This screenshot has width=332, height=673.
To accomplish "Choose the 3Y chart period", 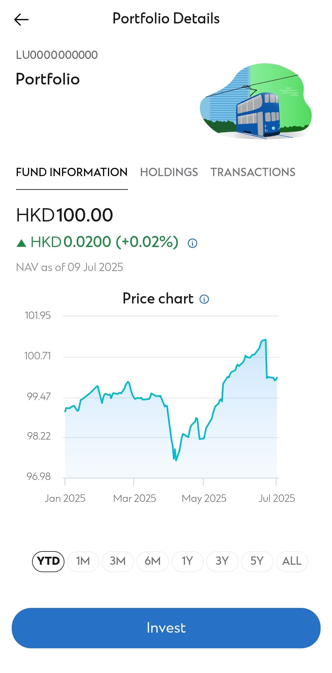I will coord(222,561).
